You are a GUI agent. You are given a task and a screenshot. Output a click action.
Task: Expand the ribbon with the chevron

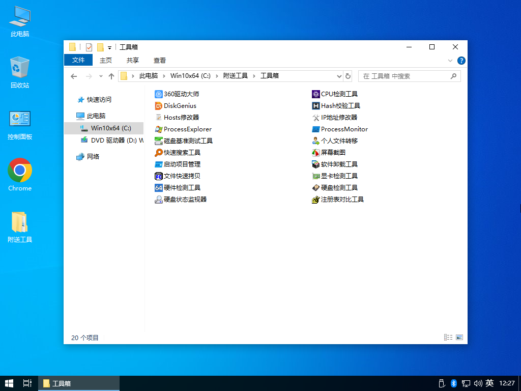point(450,61)
